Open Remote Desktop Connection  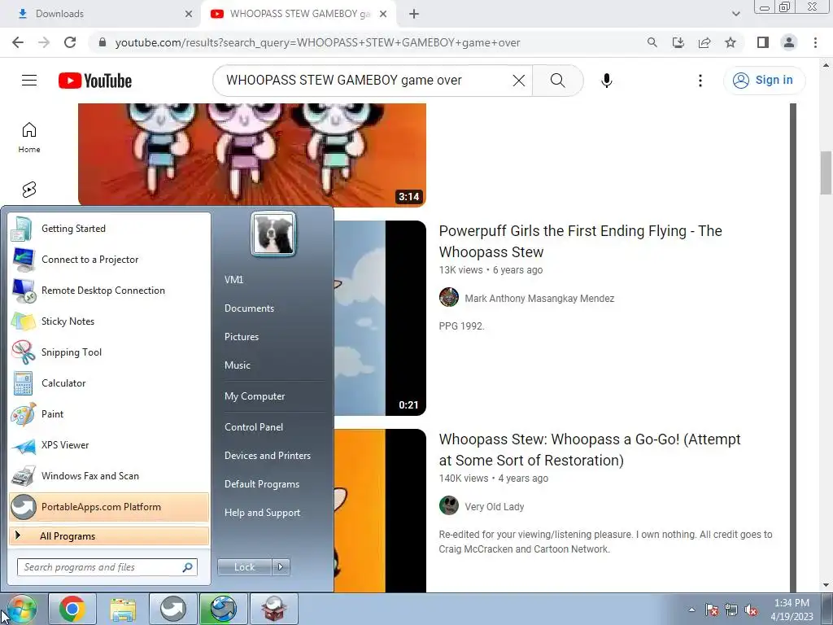(109, 291)
